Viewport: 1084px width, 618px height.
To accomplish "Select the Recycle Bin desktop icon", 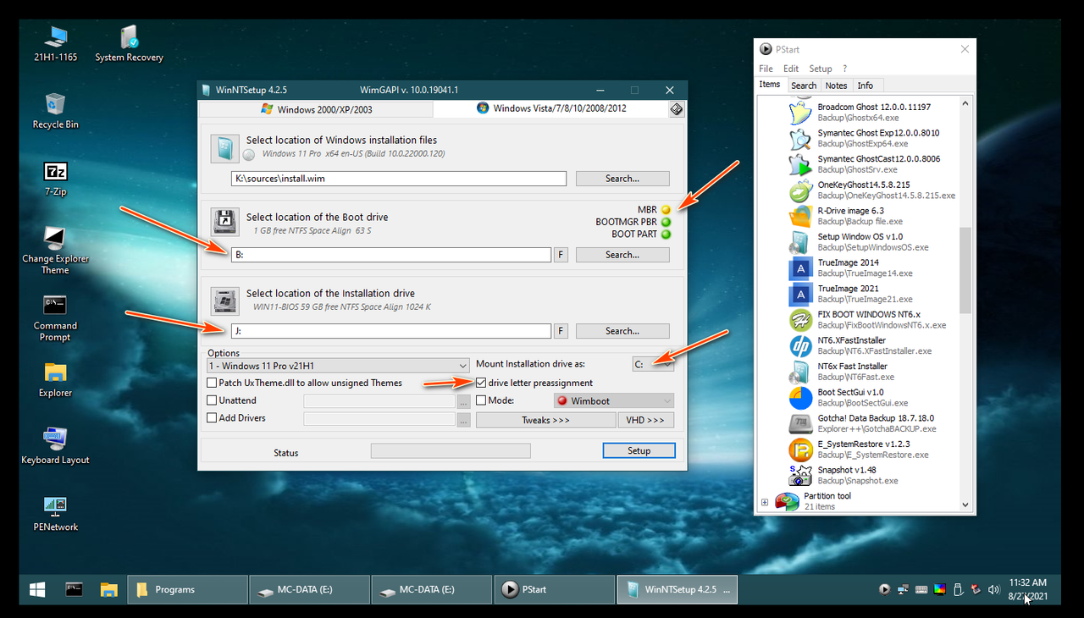I will pyautogui.click(x=55, y=111).
